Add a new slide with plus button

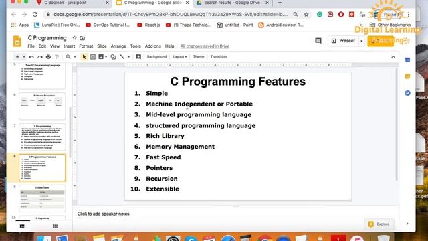tap(17, 56)
